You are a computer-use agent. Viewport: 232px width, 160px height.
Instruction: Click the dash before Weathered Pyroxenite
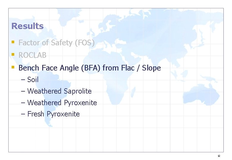tap(23, 103)
